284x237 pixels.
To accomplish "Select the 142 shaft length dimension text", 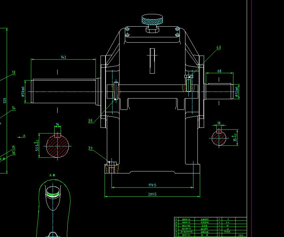I will (x=63, y=57).
